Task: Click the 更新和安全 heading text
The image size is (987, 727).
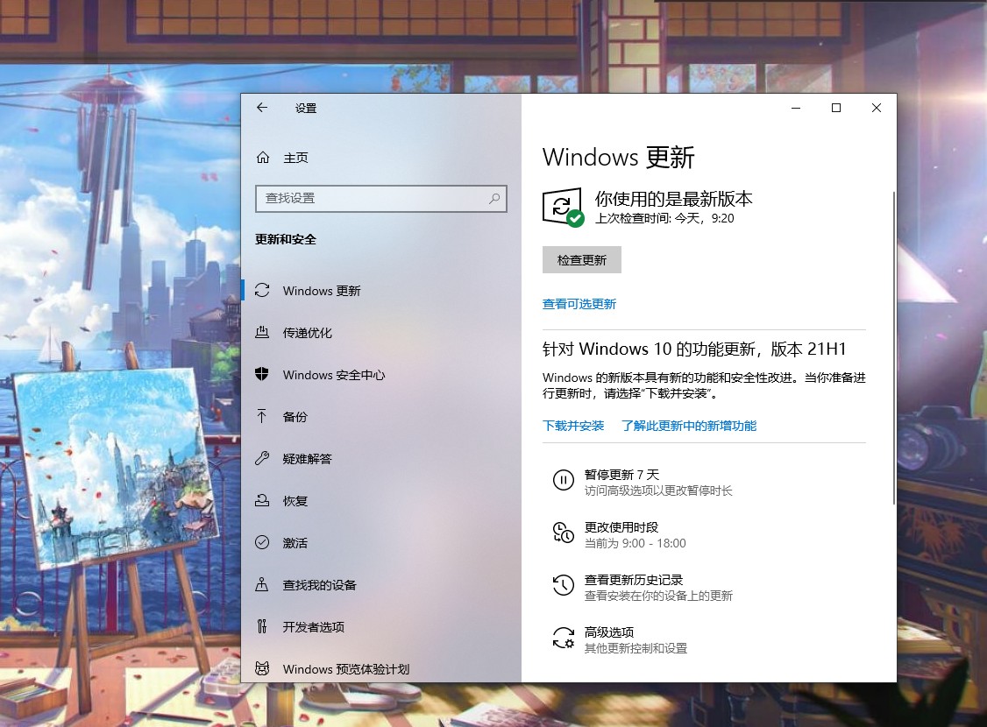Action: (286, 240)
